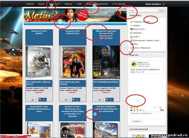The image size is (189, 138).
Task: Click into the Поиск search field
Action: [x=143, y=11]
